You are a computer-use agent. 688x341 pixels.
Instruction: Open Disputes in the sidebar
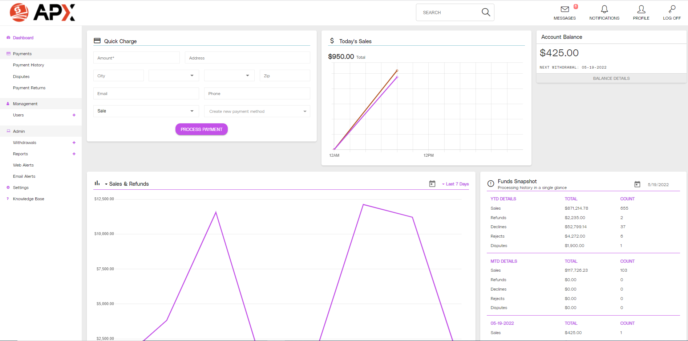tap(21, 77)
